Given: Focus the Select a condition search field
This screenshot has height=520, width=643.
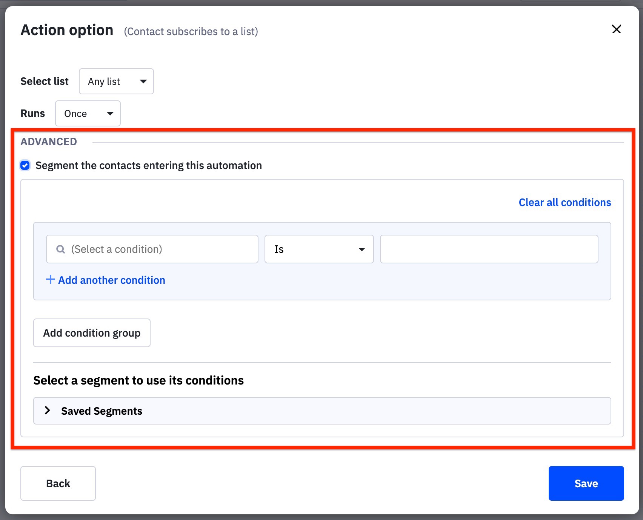Looking at the screenshot, I should coord(158,249).
